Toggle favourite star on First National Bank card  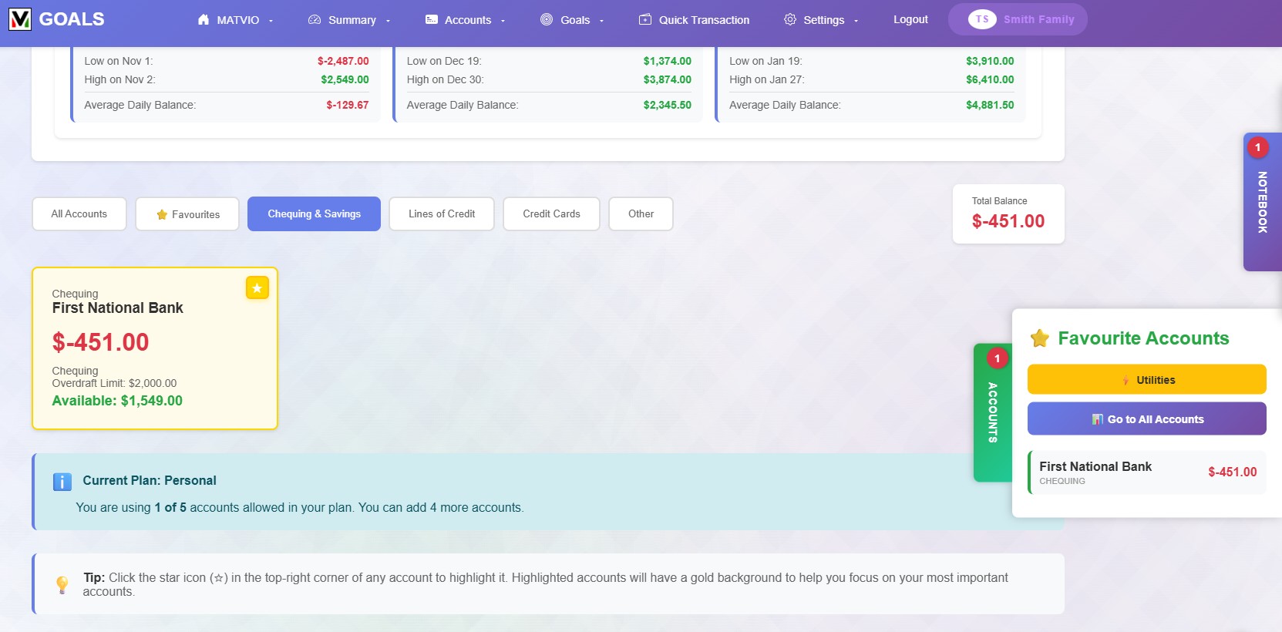pos(257,287)
